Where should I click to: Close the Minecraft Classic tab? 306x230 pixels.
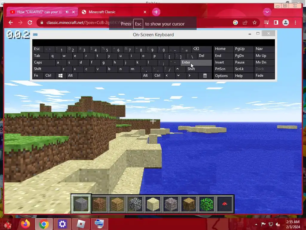(x=145, y=12)
